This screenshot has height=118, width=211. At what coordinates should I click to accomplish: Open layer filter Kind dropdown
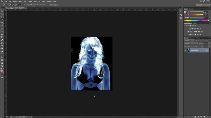[x=189, y=40]
